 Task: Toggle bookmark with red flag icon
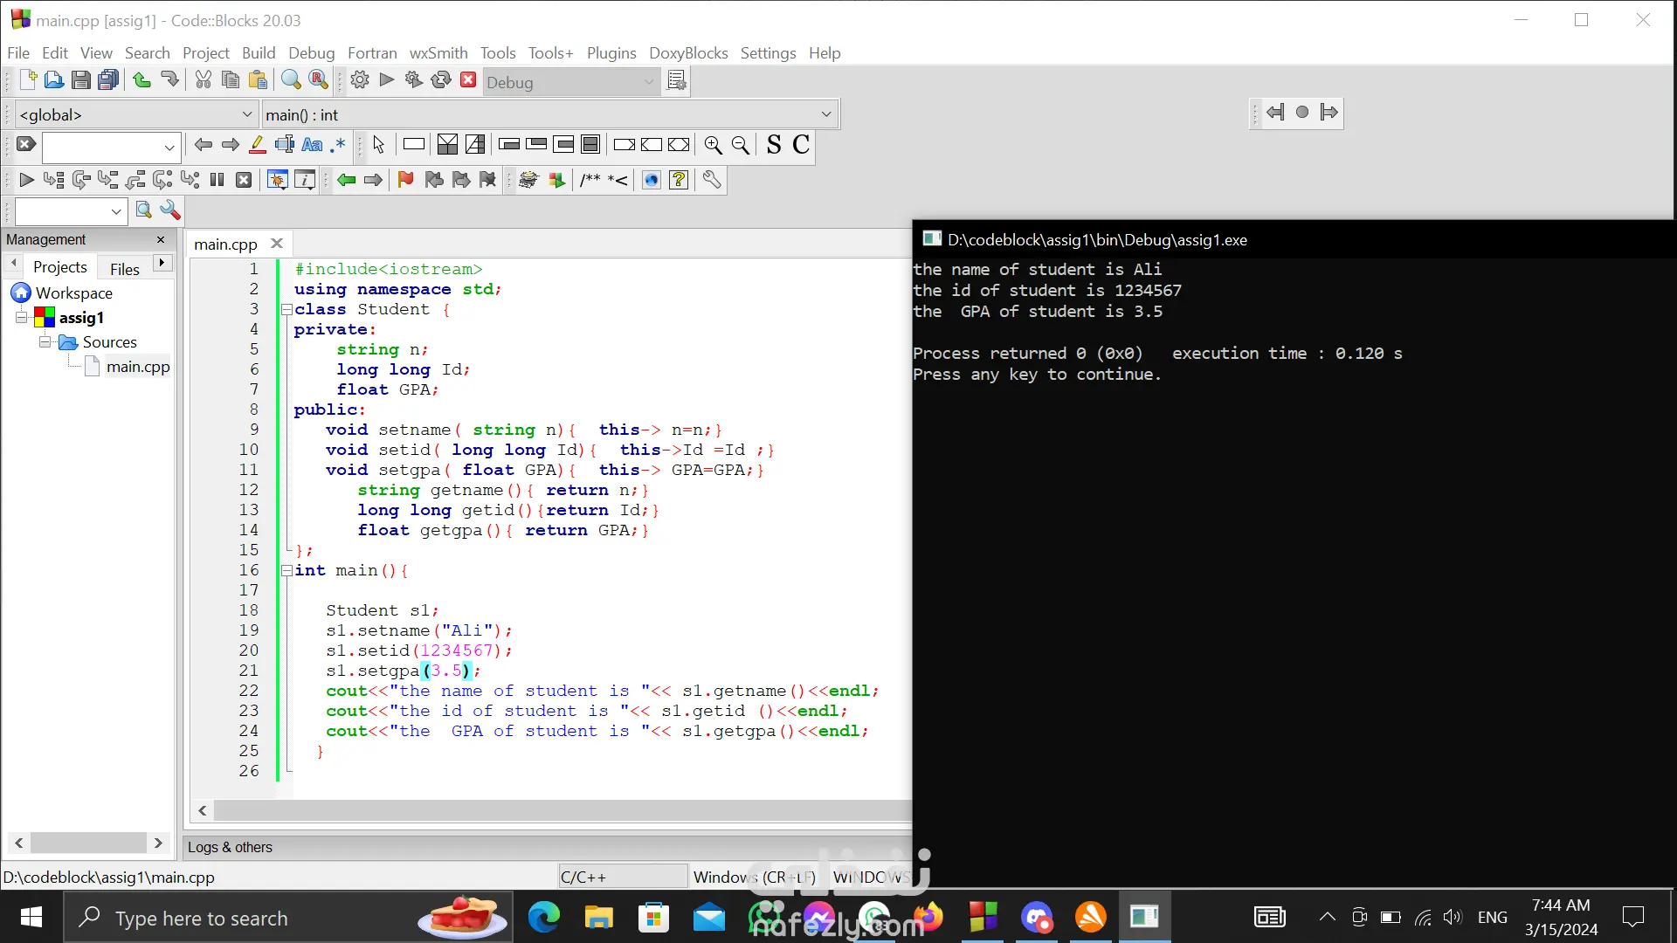point(405,180)
